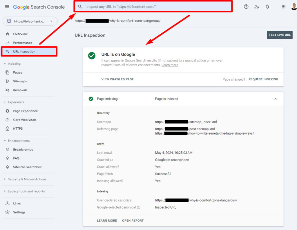The width and height of the screenshot is (297, 230).
Task: Go to the Performance report
Action: pos(22,43)
